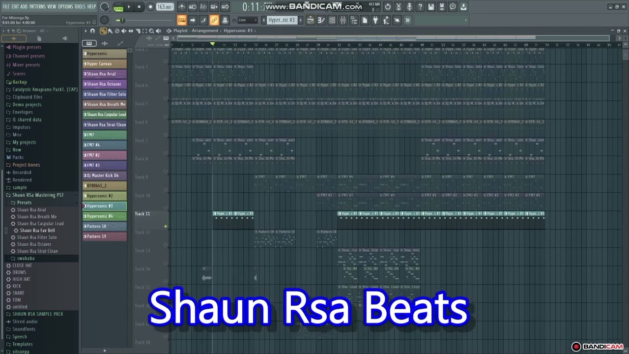Toggle loop recording
Image resolution: width=629 pixels, height=354 pixels.
pyautogui.click(x=225, y=7)
